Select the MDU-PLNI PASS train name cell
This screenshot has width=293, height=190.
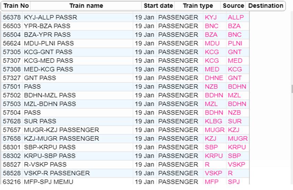pyautogui.click(x=49, y=44)
